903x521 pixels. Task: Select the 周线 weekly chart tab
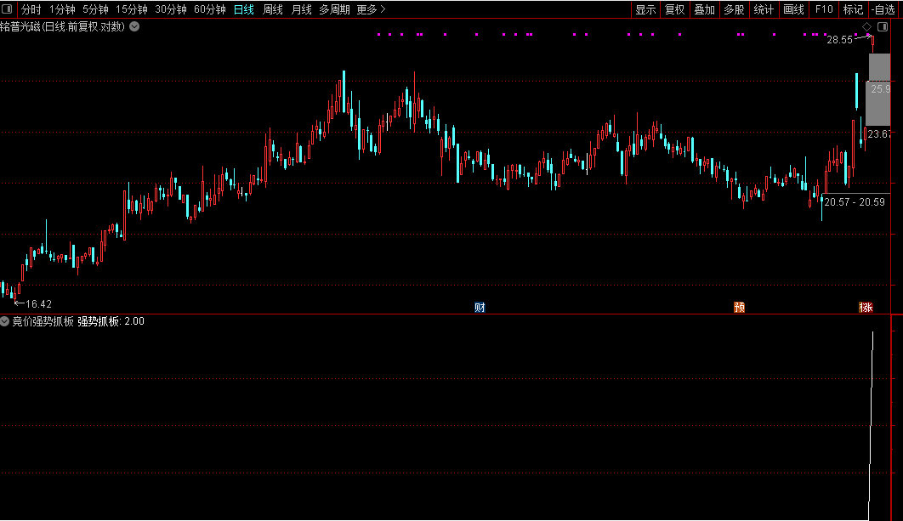pyautogui.click(x=273, y=9)
